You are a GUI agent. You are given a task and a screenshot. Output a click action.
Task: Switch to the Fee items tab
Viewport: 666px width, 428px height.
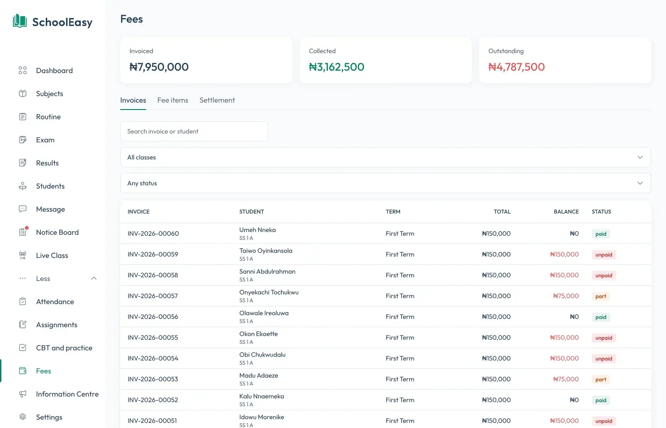pyautogui.click(x=173, y=100)
